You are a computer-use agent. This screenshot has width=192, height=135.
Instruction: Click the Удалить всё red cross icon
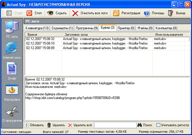tap(70, 125)
